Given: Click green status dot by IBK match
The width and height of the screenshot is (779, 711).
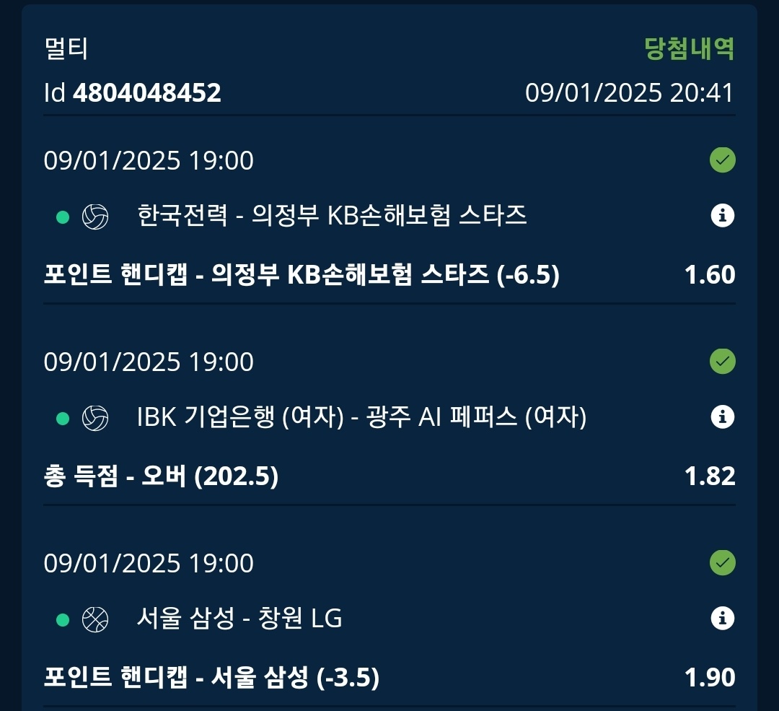Looking at the screenshot, I should (63, 419).
